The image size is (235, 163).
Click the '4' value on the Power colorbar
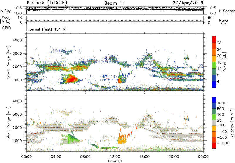click(x=218, y=81)
